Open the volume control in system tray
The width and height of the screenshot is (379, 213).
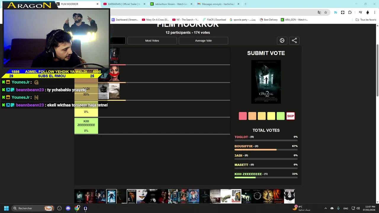358,208
